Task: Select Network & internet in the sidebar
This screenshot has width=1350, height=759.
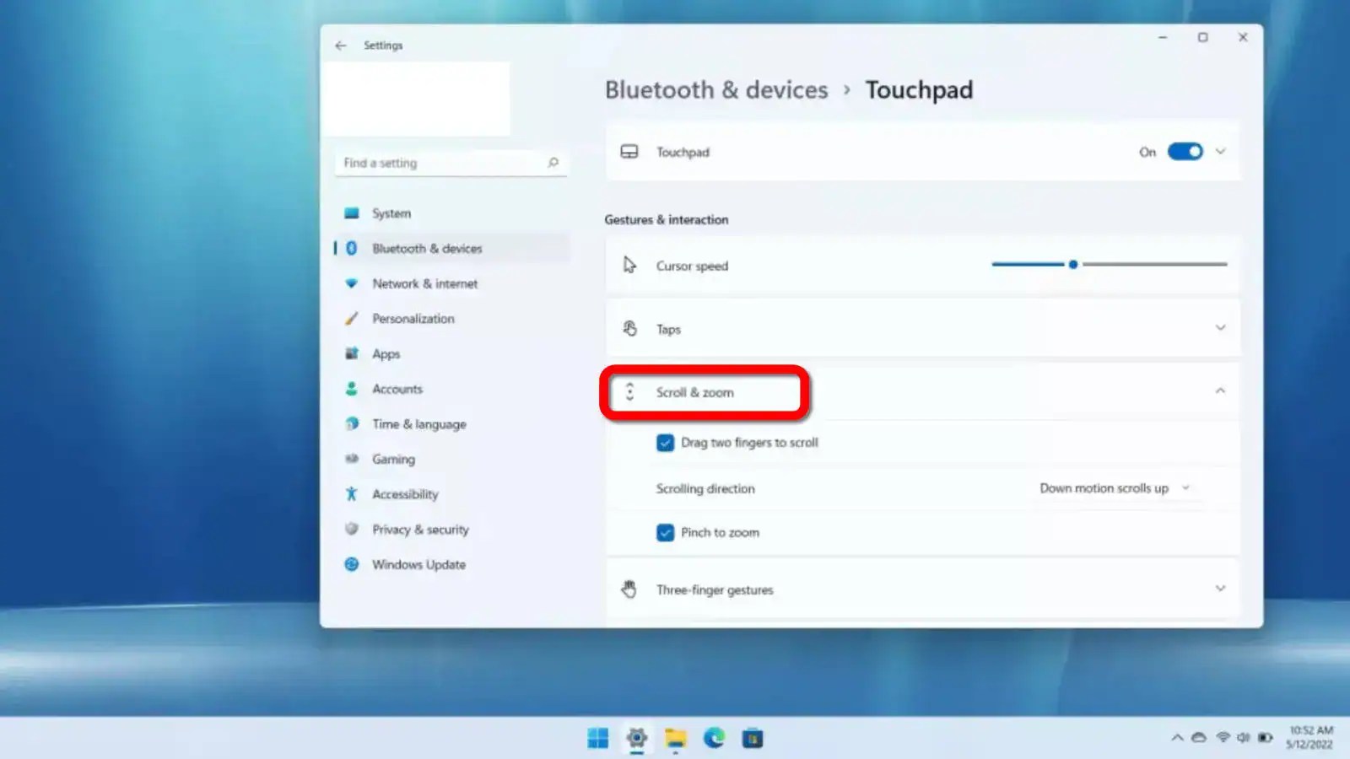Action: 424,283
